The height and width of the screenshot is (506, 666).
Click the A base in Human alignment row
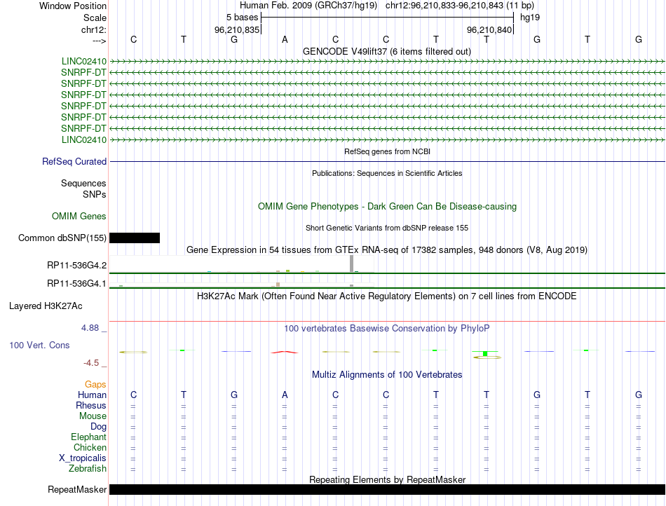pos(285,395)
